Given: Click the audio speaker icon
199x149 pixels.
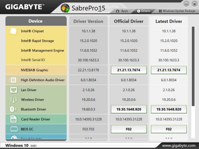Looking at the screenshot, I should [x=13, y=80].
